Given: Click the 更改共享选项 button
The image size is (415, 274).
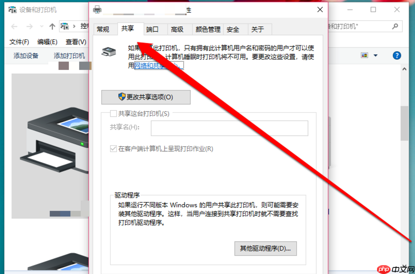Looking at the screenshot, I should [x=146, y=97].
